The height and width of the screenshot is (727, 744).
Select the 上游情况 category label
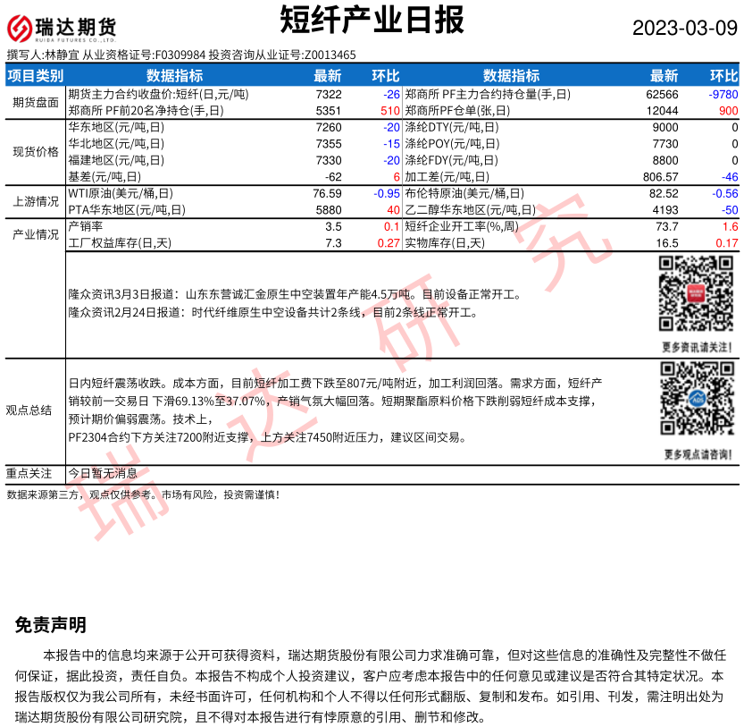point(35,201)
